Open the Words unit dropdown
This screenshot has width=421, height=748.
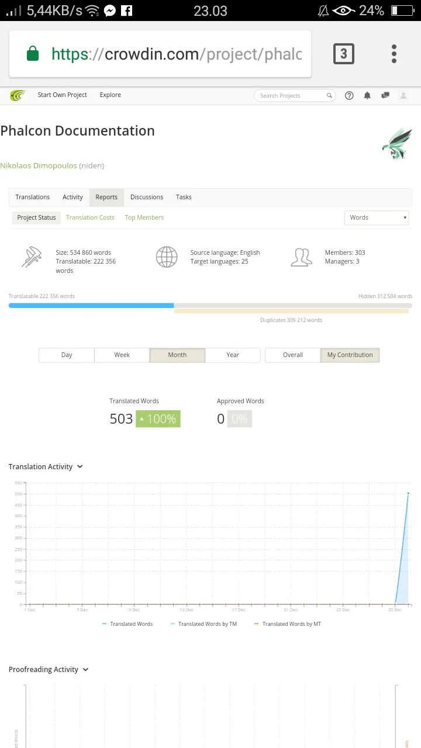tap(377, 217)
